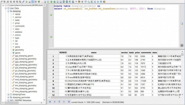
Task: Expand the dianping_perimeter table node
Action: tap(8, 97)
